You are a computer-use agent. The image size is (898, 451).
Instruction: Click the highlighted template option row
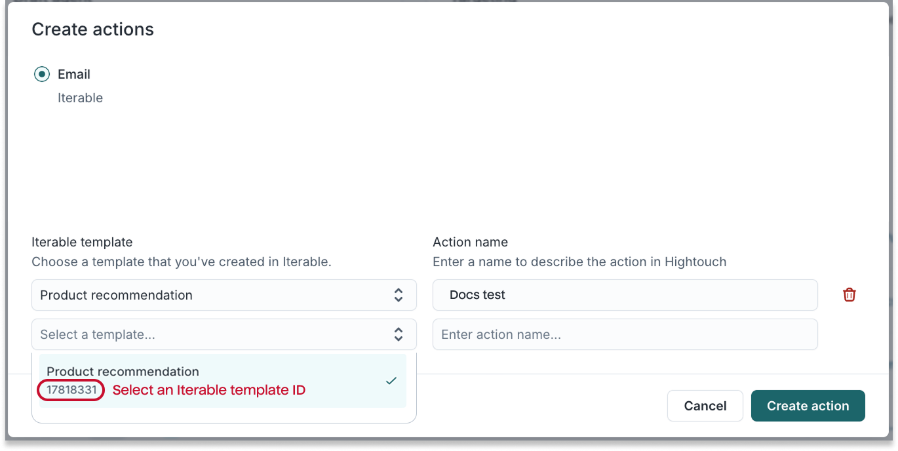coord(223,380)
